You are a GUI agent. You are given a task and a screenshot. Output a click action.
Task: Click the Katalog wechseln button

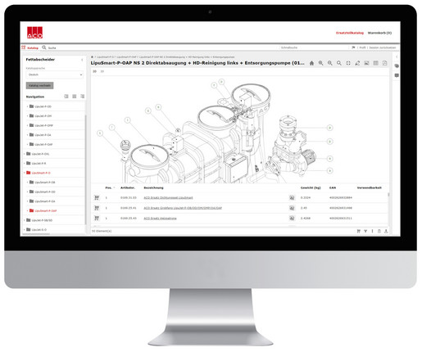tap(40, 85)
